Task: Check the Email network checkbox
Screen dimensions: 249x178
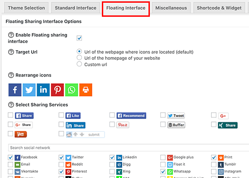Action: 10,164
